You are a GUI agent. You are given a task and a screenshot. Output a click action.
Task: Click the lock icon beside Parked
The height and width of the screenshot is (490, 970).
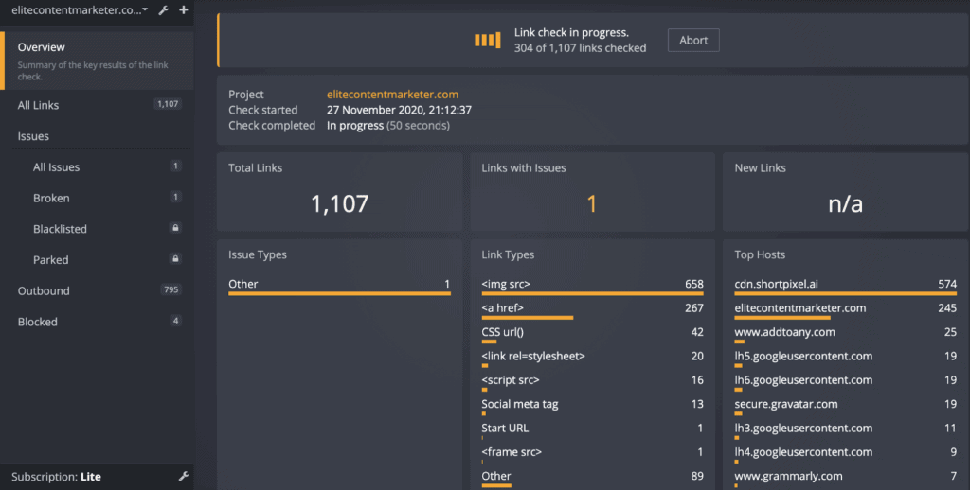click(175, 259)
